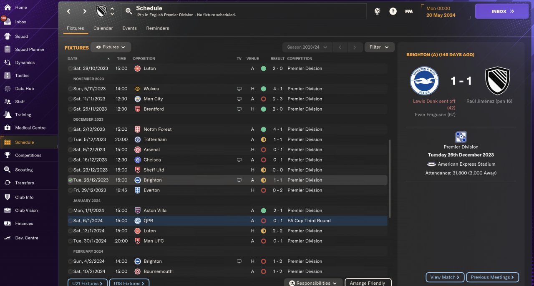Click the fixtures list vertical scrollbar

click(390, 178)
